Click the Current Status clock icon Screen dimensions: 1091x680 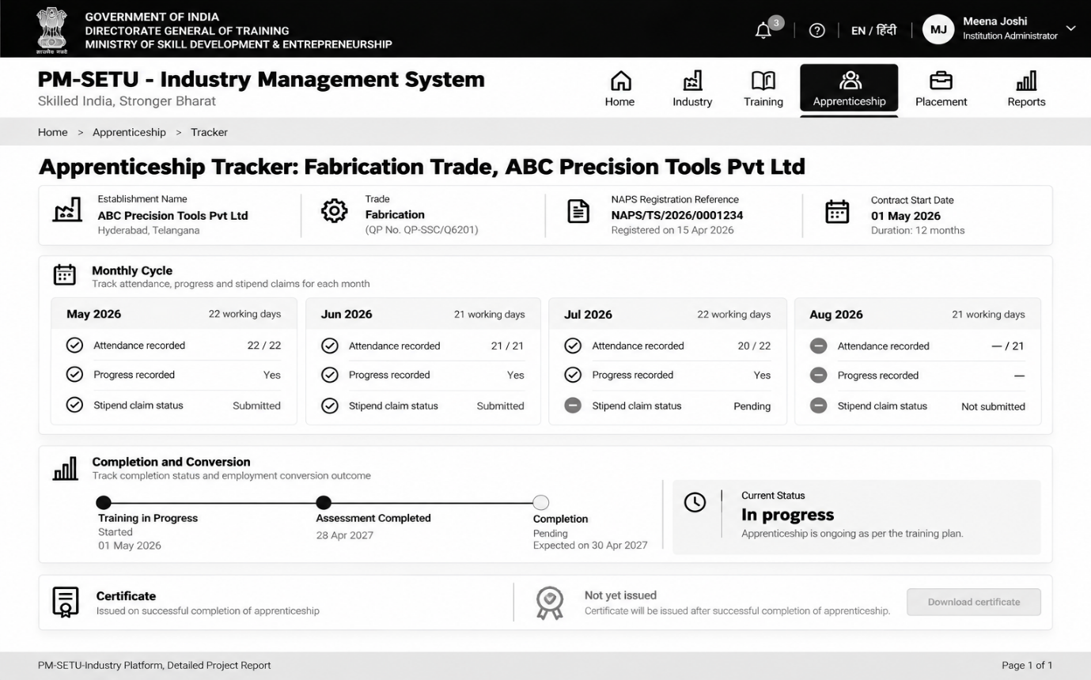pyautogui.click(x=695, y=503)
